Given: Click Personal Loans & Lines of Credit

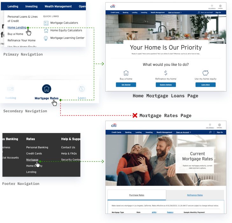Looking at the screenshot, I should (x=23, y=19).
